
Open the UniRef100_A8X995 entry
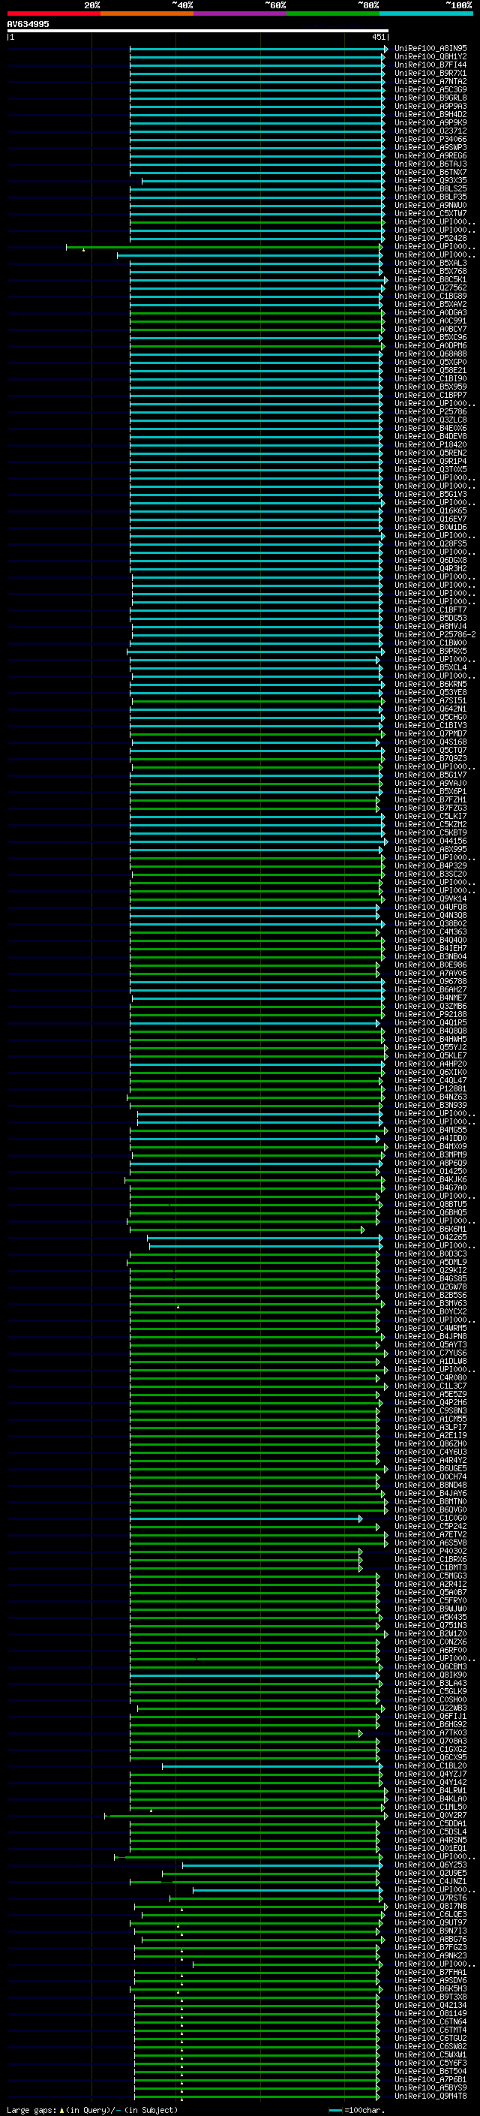pos(430,848)
